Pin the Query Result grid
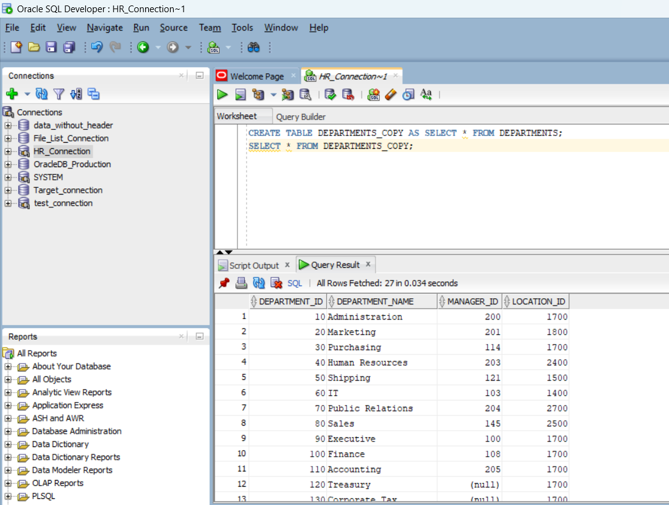 pyautogui.click(x=224, y=282)
